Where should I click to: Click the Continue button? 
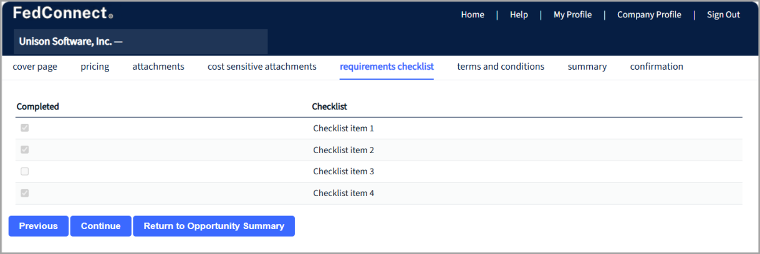pos(100,226)
